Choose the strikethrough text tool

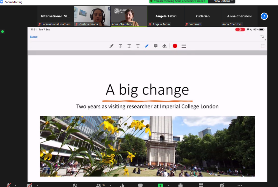tap(120, 46)
